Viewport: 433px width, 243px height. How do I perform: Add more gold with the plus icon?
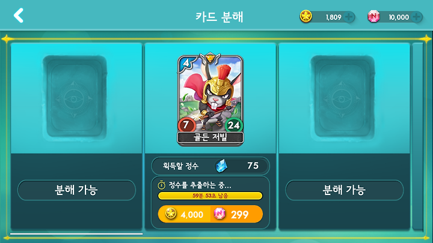click(349, 17)
